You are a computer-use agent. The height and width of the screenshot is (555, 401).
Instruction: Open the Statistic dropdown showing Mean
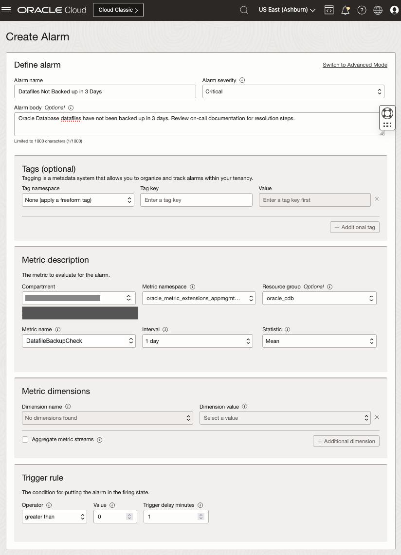click(319, 341)
